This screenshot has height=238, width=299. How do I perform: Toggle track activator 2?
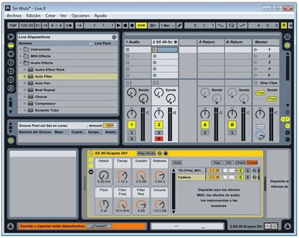click(x=159, y=125)
